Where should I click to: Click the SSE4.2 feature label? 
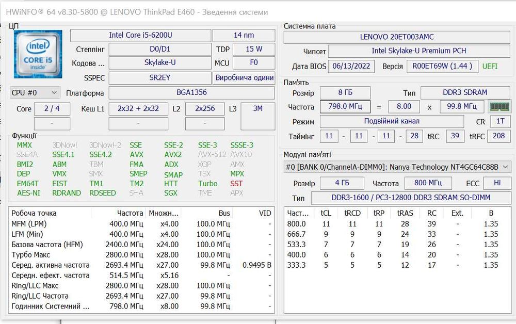click(x=101, y=155)
